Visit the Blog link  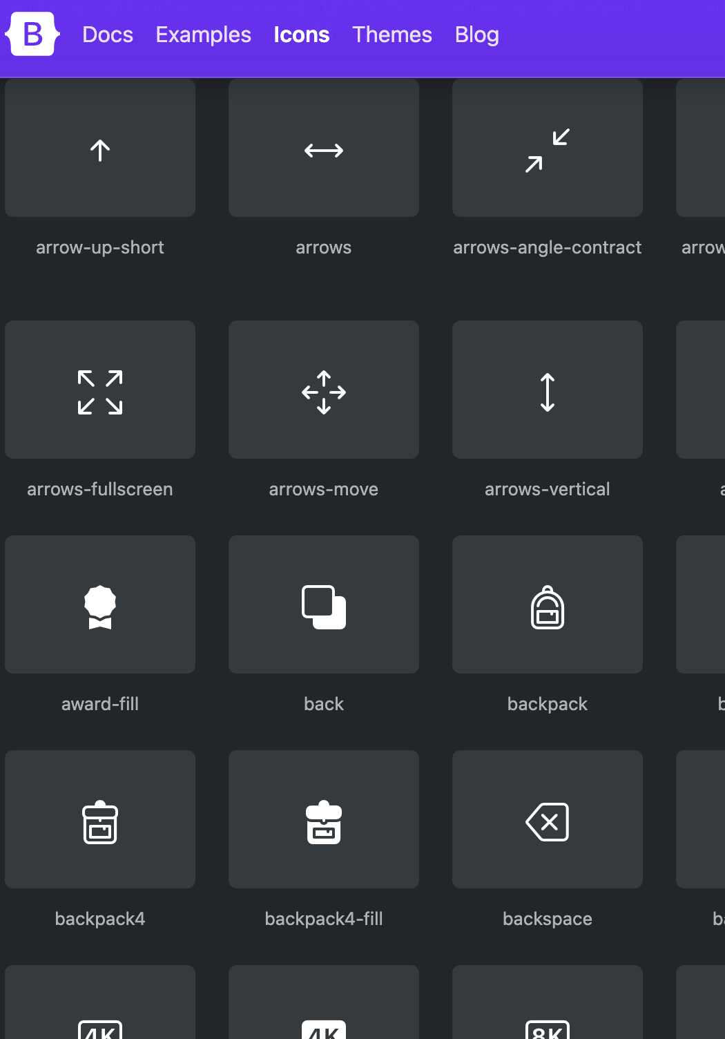476,35
